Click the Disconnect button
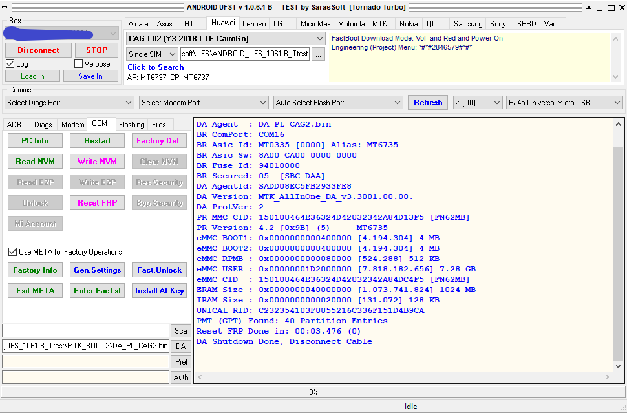This screenshot has width=627, height=413. tap(38, 50)
